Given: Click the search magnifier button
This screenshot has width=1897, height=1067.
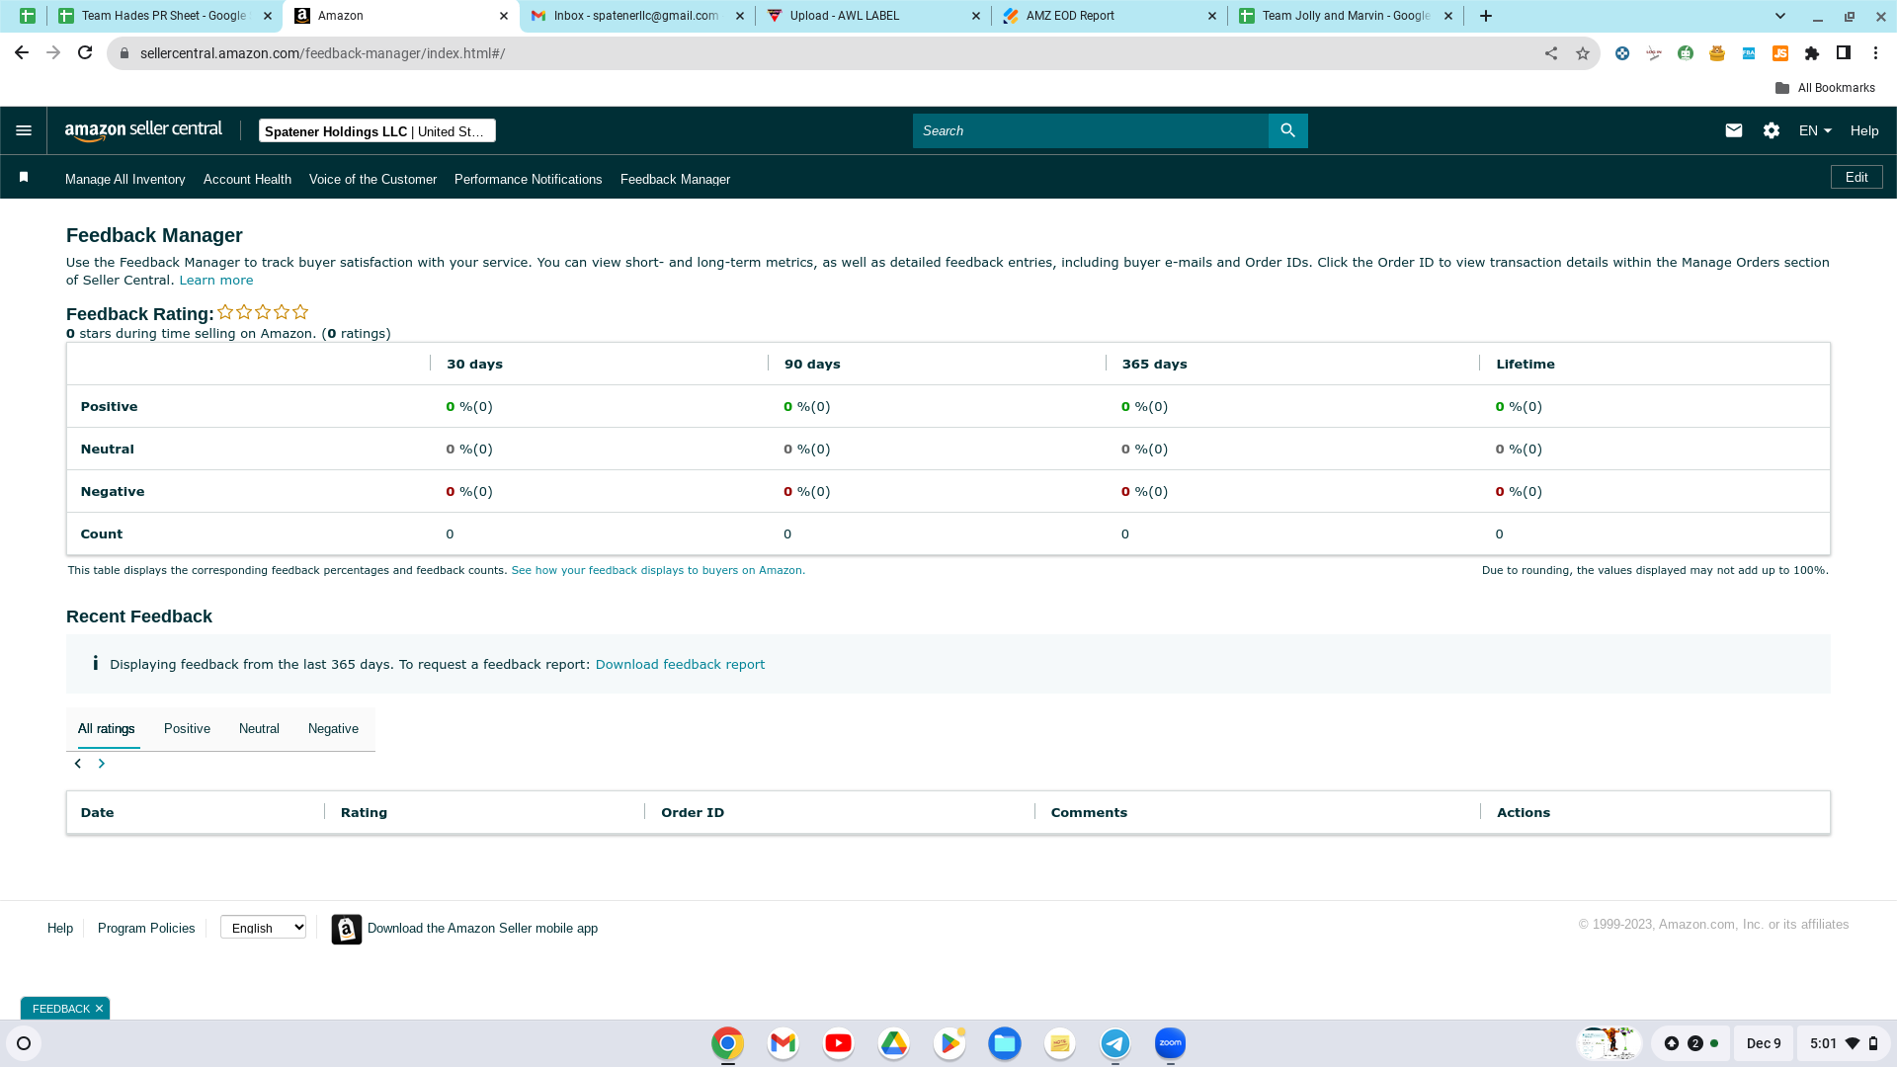Looking at the screenshot, I should pyautogui.click(x=1287, y=130).
